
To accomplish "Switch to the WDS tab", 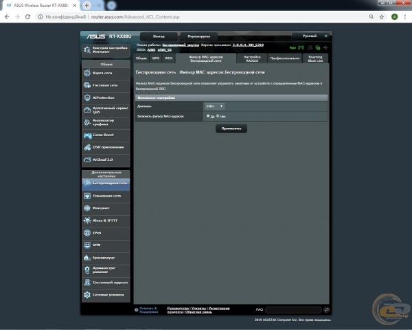I will [168, 58].
